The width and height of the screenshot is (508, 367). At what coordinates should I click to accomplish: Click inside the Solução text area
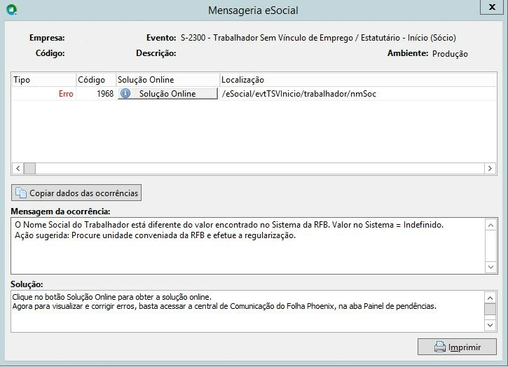247,311
